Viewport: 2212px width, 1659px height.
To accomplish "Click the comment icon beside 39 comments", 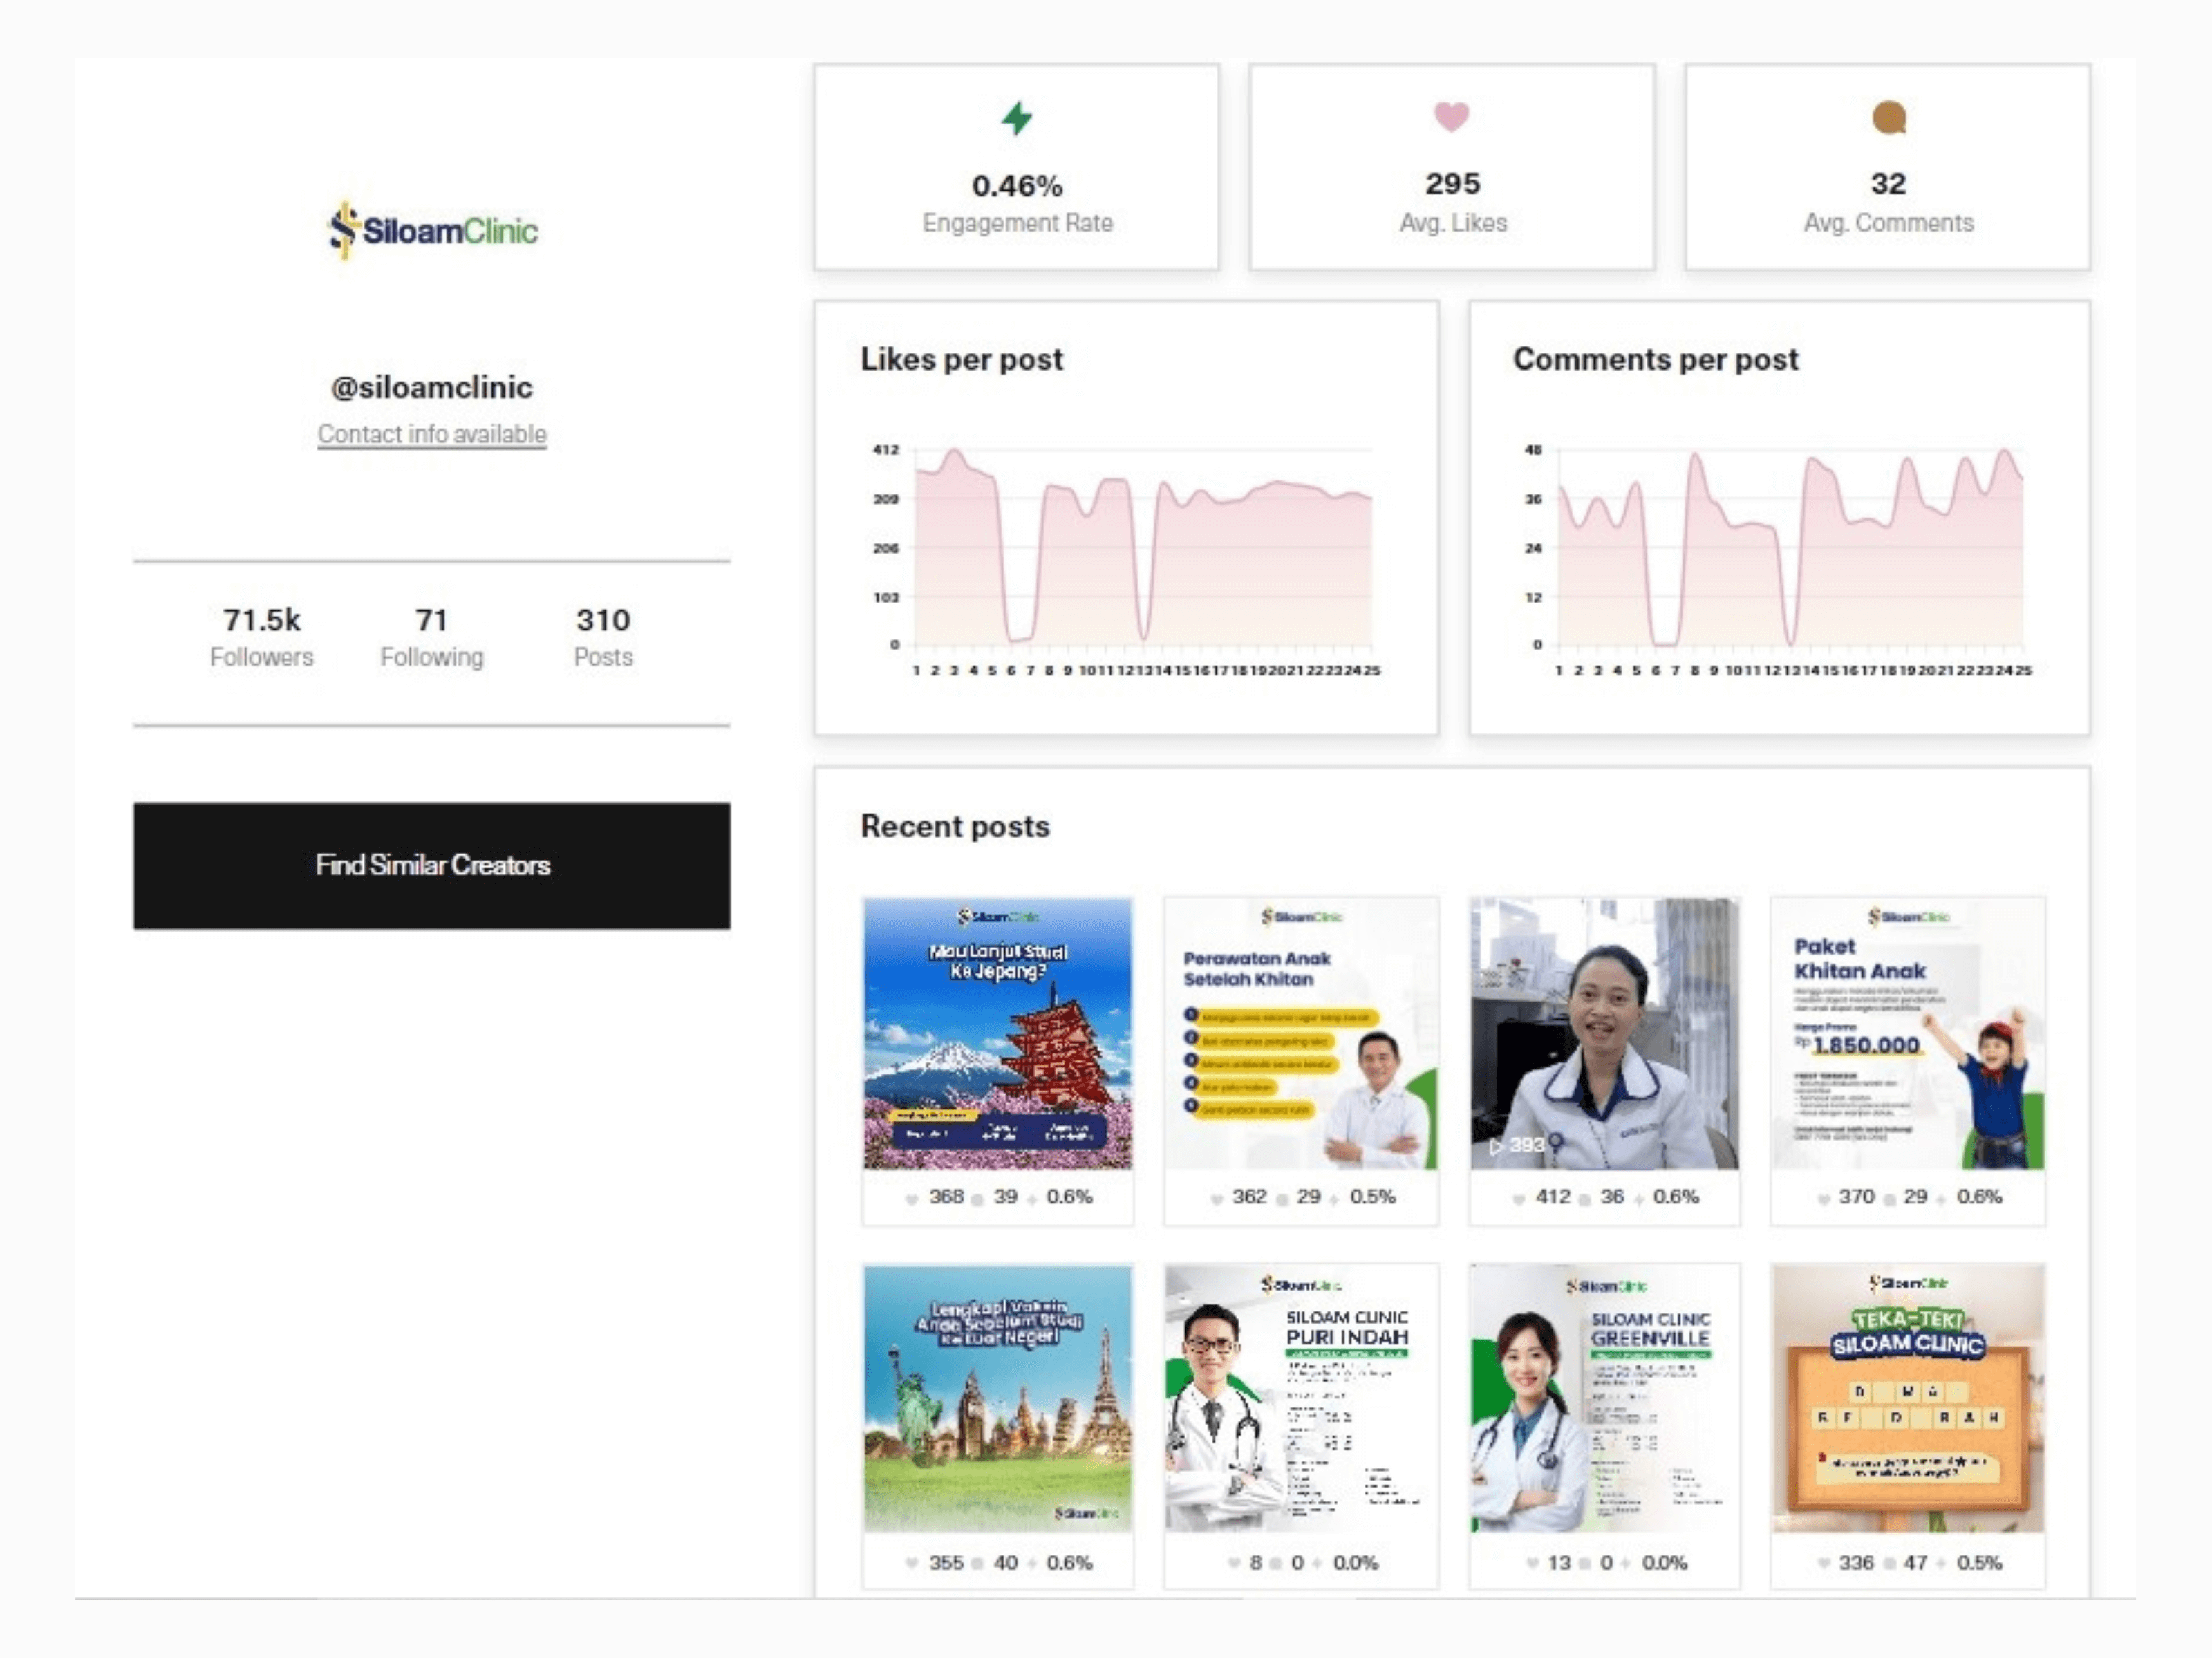I will tap(978, 1200).
